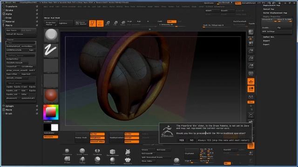Open the Unified Skin subpalette
Image resolution: width=298 pixels, height=167 pixels.
(x=269, y=37)
